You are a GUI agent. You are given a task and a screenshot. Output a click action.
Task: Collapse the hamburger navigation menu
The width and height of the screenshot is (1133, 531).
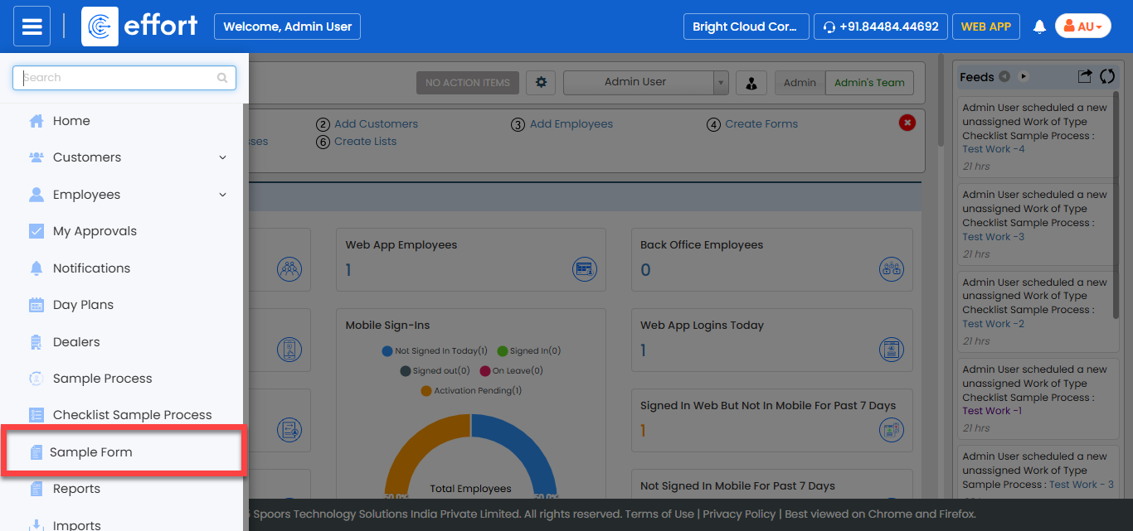(x=32, y=27)
